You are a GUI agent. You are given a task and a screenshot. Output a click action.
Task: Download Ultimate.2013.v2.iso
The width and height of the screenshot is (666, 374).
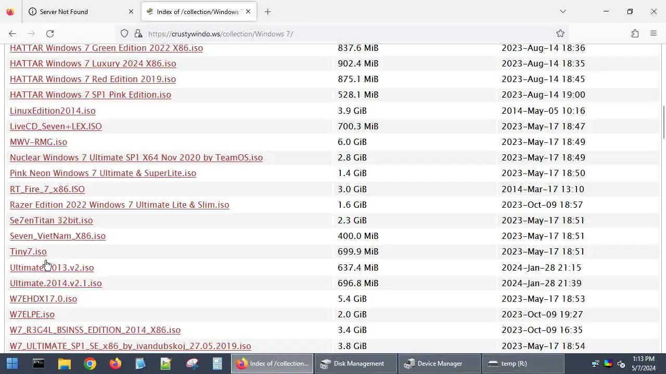52,268
